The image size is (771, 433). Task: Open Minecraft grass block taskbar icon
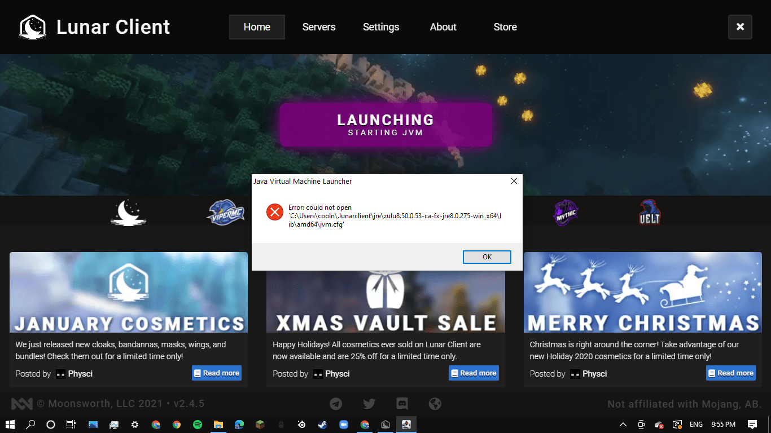[260, 425]
